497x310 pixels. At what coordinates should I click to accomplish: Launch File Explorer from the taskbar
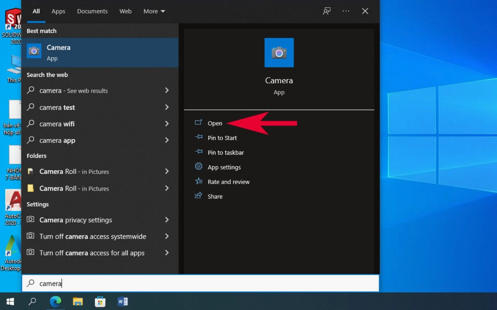coord(78,301)
